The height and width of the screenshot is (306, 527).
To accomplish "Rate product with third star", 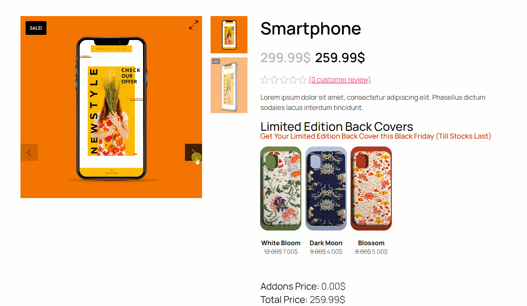I will (284, 80).
